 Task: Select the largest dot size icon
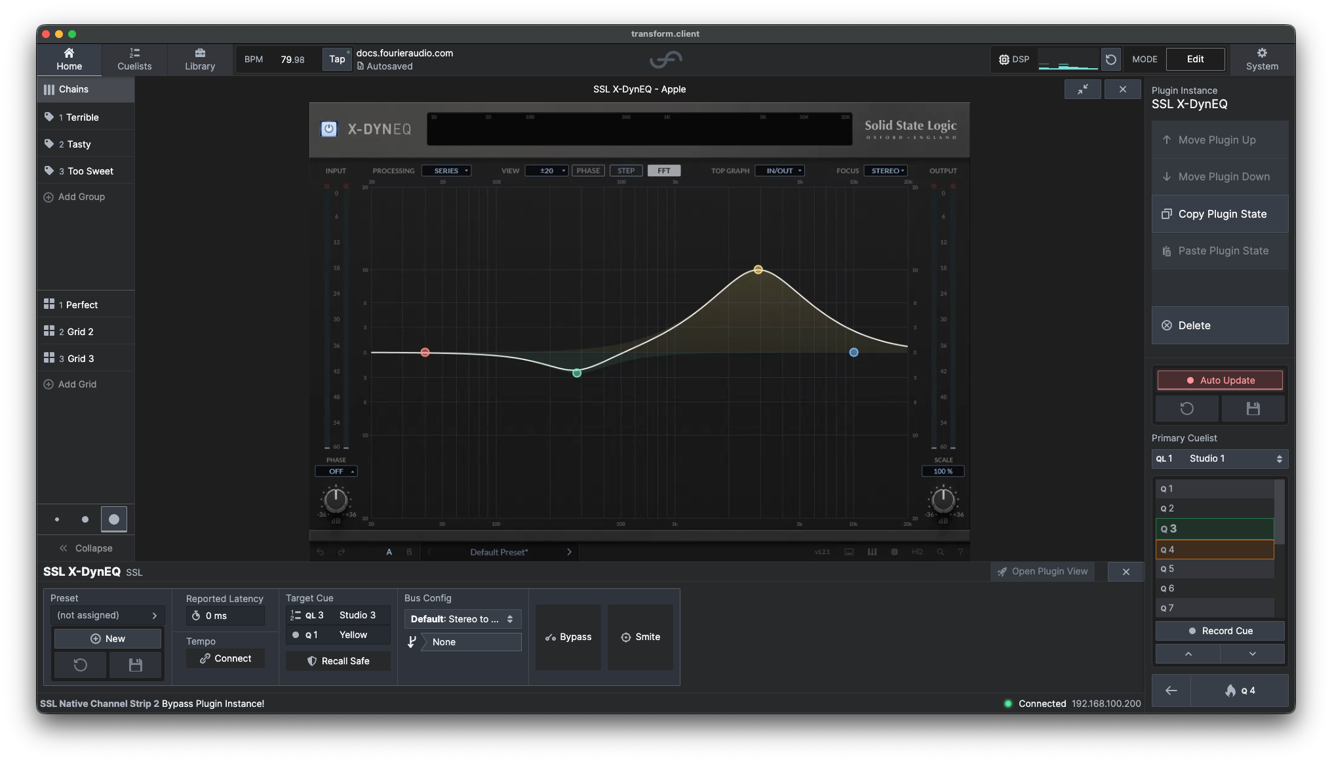point(114,519)
